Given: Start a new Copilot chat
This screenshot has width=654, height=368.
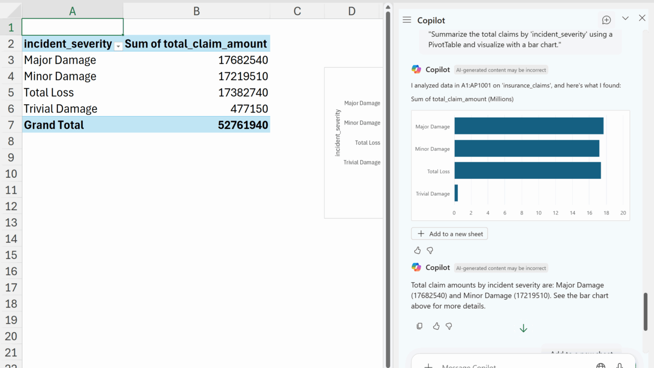Looking at the screenshot, I should click(x=606, y=20).
